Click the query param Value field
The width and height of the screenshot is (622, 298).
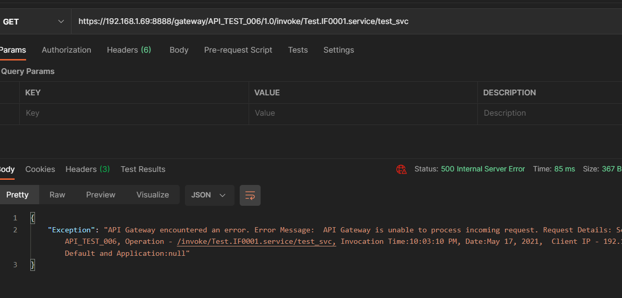[x=362, y=113]
